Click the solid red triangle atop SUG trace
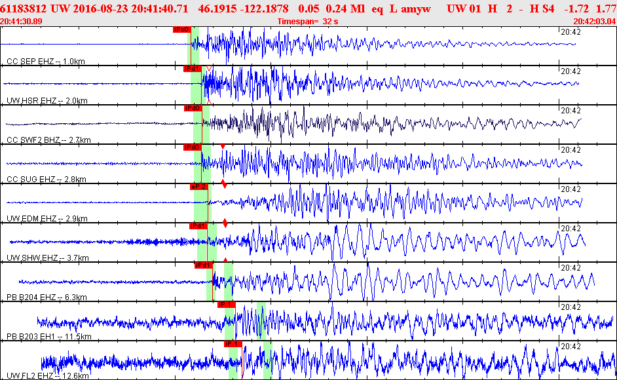Screen dimensions: 617x380 point(223,147)
